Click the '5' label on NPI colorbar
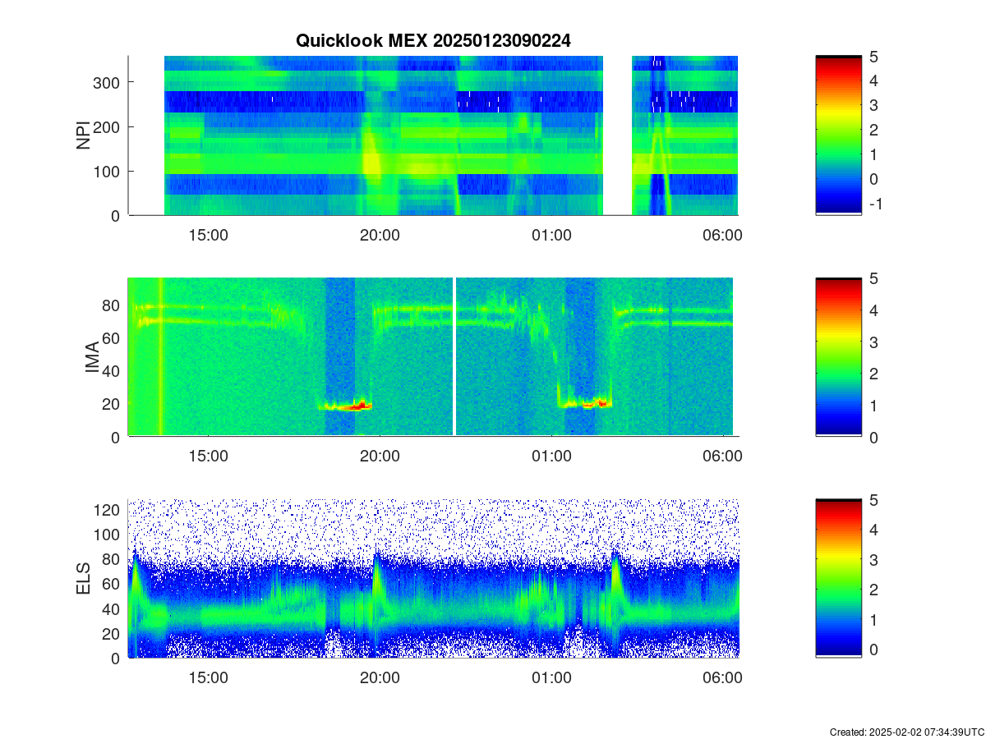The height and width of the screenshot is (739, 986). (873, 57)
